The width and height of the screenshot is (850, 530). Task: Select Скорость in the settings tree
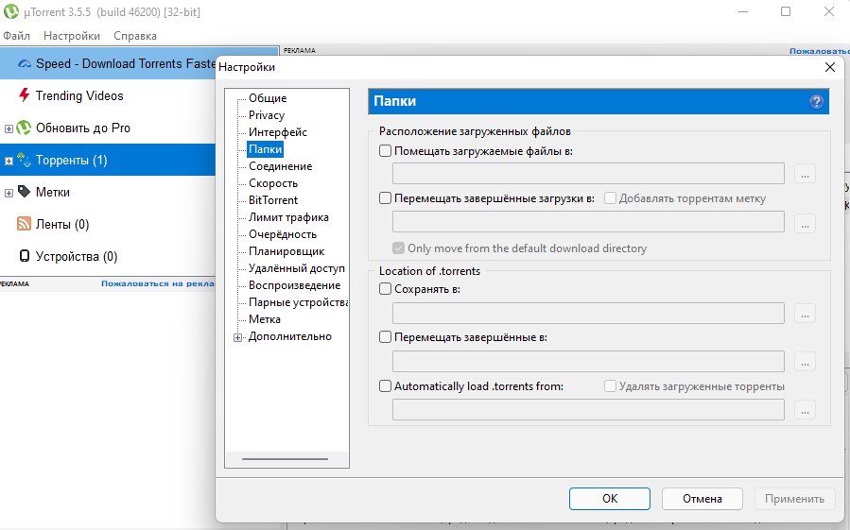pyautogui.click(x=273, y=183)
